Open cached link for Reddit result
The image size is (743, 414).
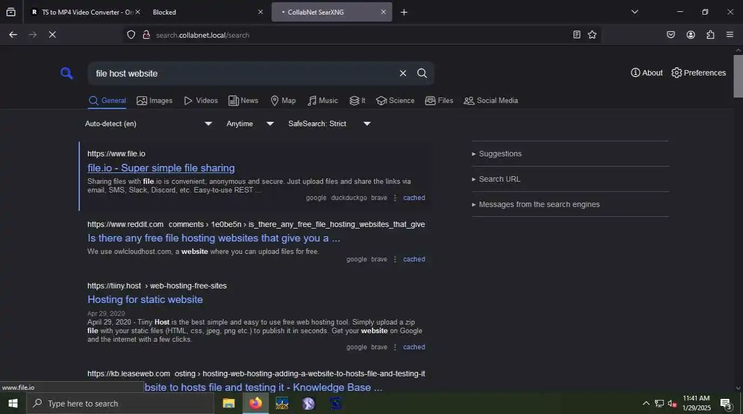(x=414, y=259)
